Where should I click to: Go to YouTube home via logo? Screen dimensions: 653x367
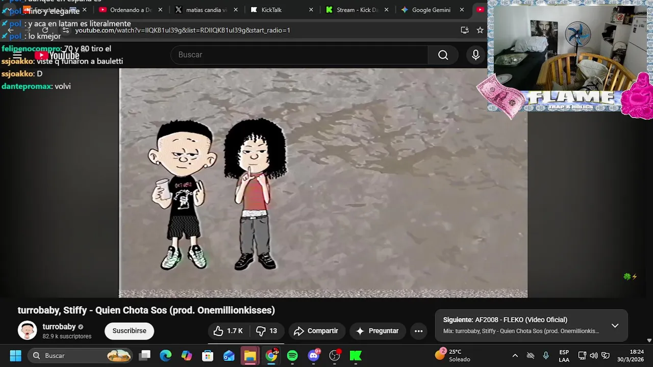[x=57, y=56]
